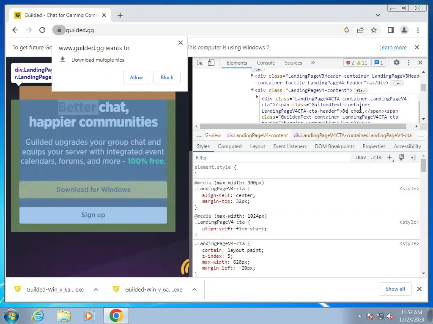This screenshot has width=433, height=324.
Task: Click the inspect element picker icon
Action: tap(200, 63)
